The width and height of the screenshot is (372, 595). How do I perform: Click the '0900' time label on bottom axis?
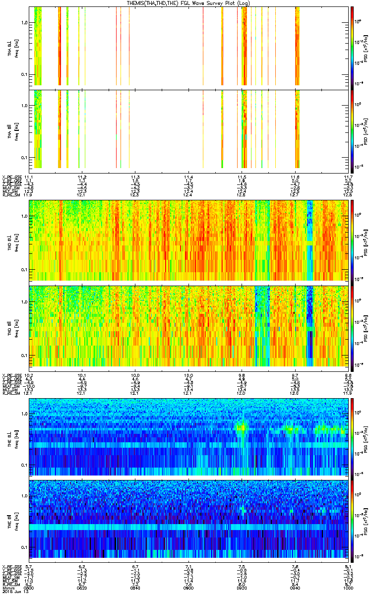point(188,588)
